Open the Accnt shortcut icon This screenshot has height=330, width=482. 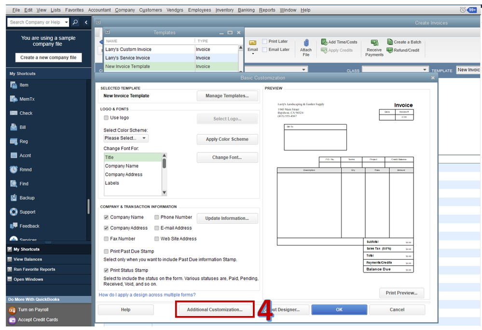(x=14, y=155)
